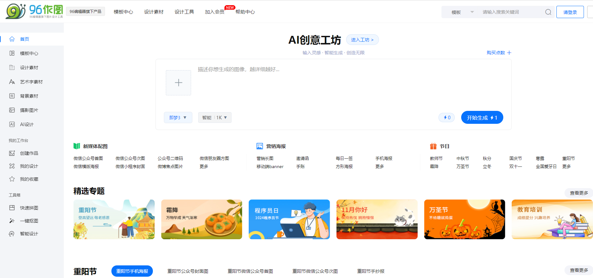The height and width of the screenshot is (278, 593).
Task: Click the 我的设计 sidebar icon
Action: (x=12, y=166)
